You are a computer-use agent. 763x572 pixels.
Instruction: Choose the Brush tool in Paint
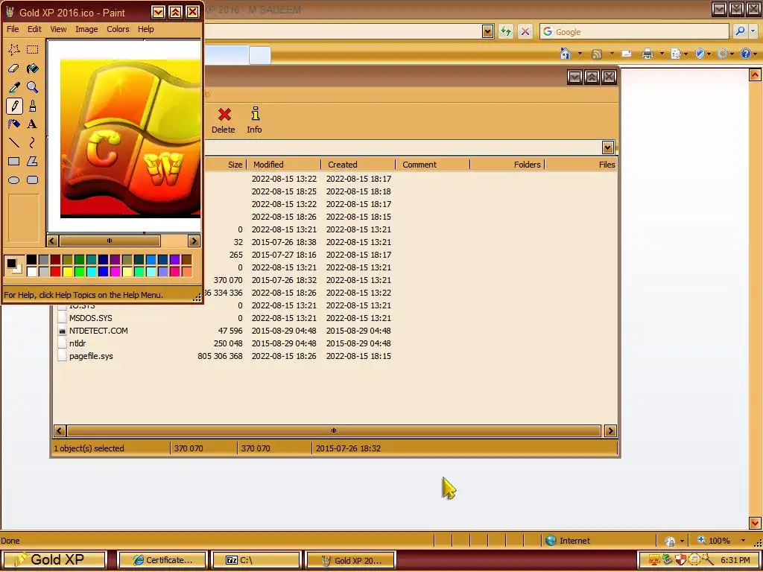click(x=33, y=106)
